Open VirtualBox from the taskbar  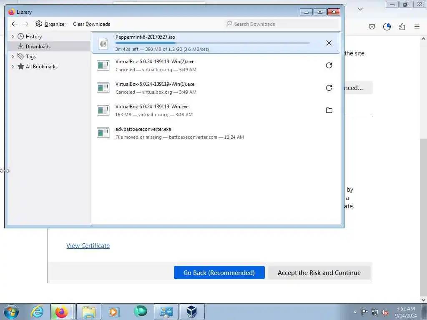pyautogui.click(x=192, y=312)
